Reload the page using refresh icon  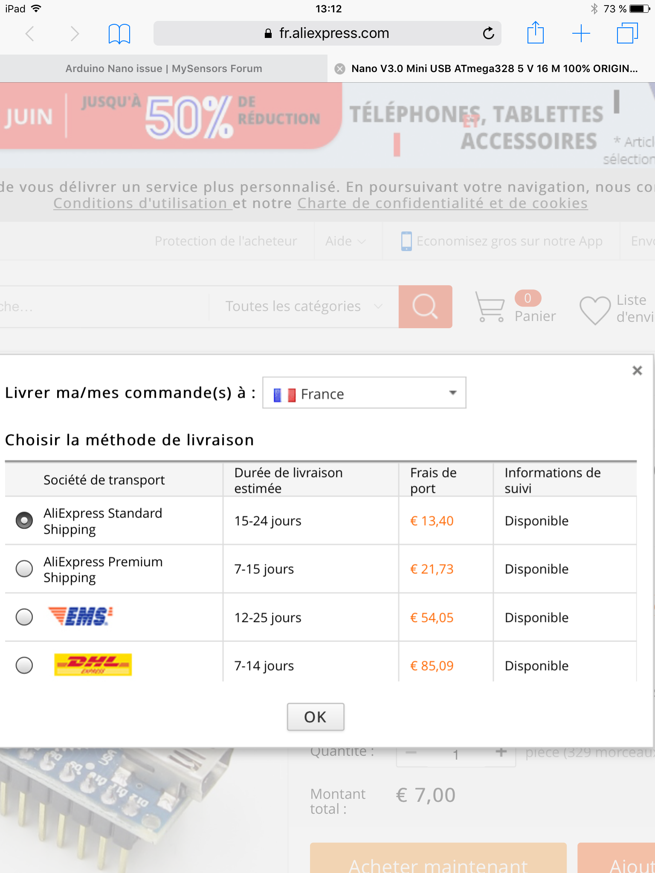(488, 33)
